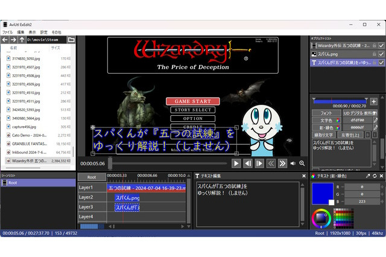386x257 pixels.
Task: Click the Root scene button in timeline
Action: point(92,177)
